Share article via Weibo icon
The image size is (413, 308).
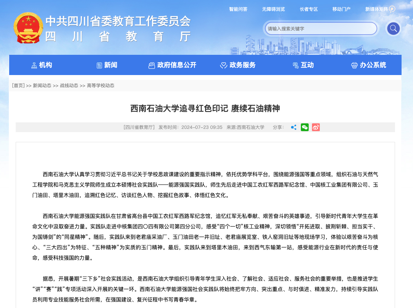point(316,127)
